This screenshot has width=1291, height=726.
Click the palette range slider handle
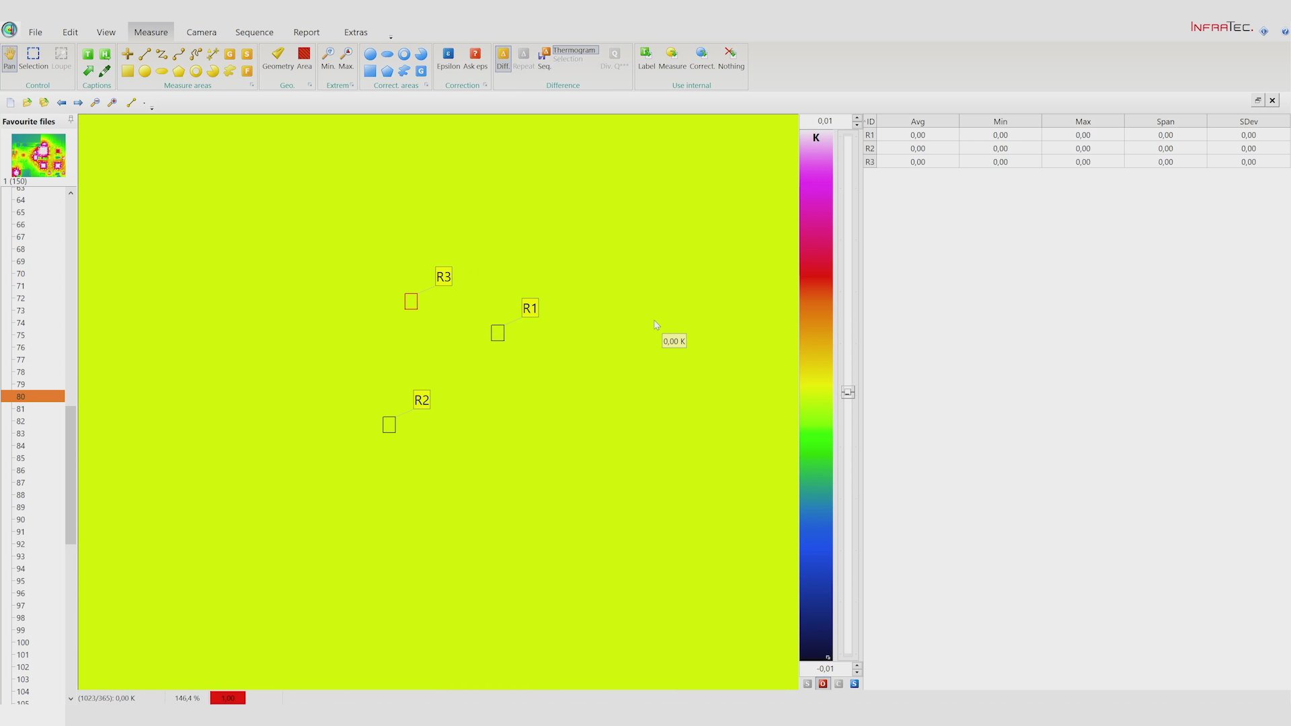tap(848, 392)
